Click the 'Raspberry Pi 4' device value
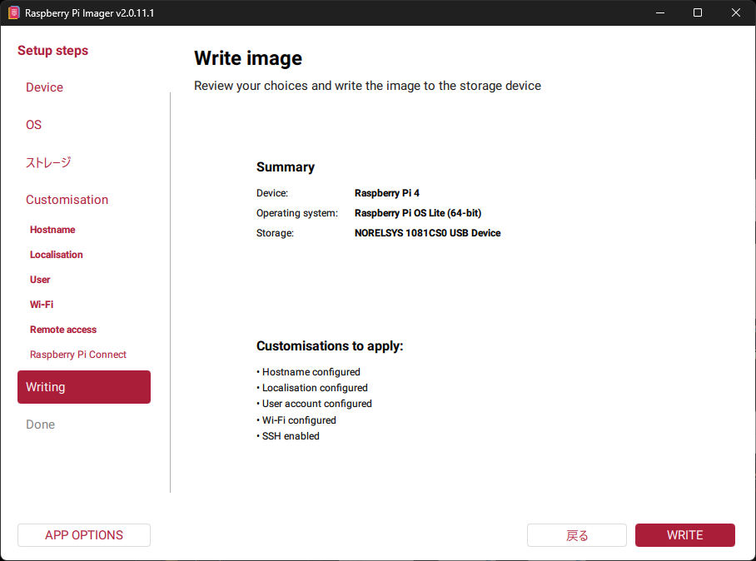This screenshot has width=756, height=561. coord(386,193)
